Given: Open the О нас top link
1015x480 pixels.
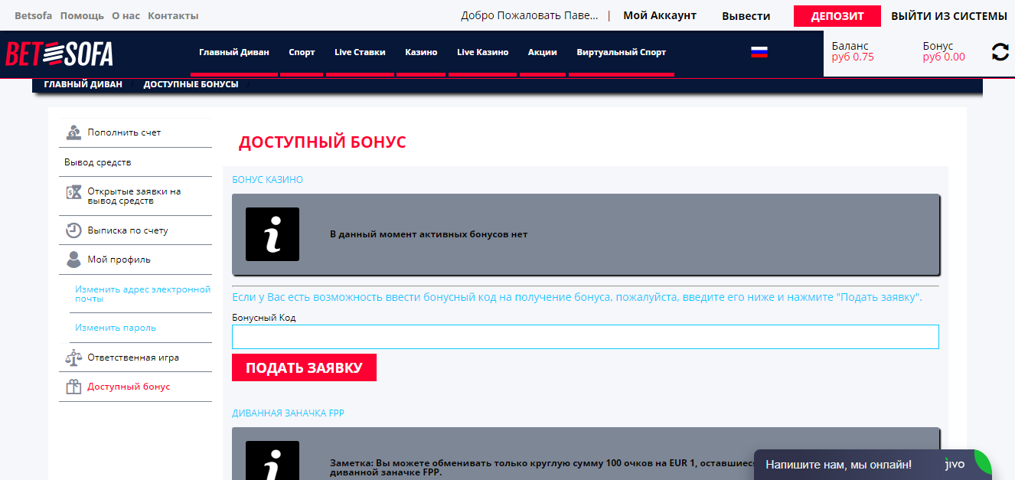Looking at the screenshot, I should (126, 15).
